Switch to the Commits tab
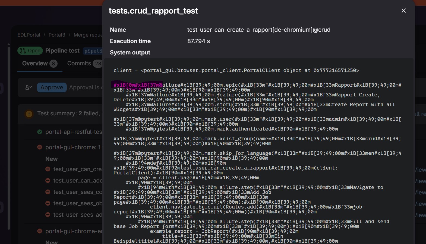The image size is (426, 244). tap(84, 63)
